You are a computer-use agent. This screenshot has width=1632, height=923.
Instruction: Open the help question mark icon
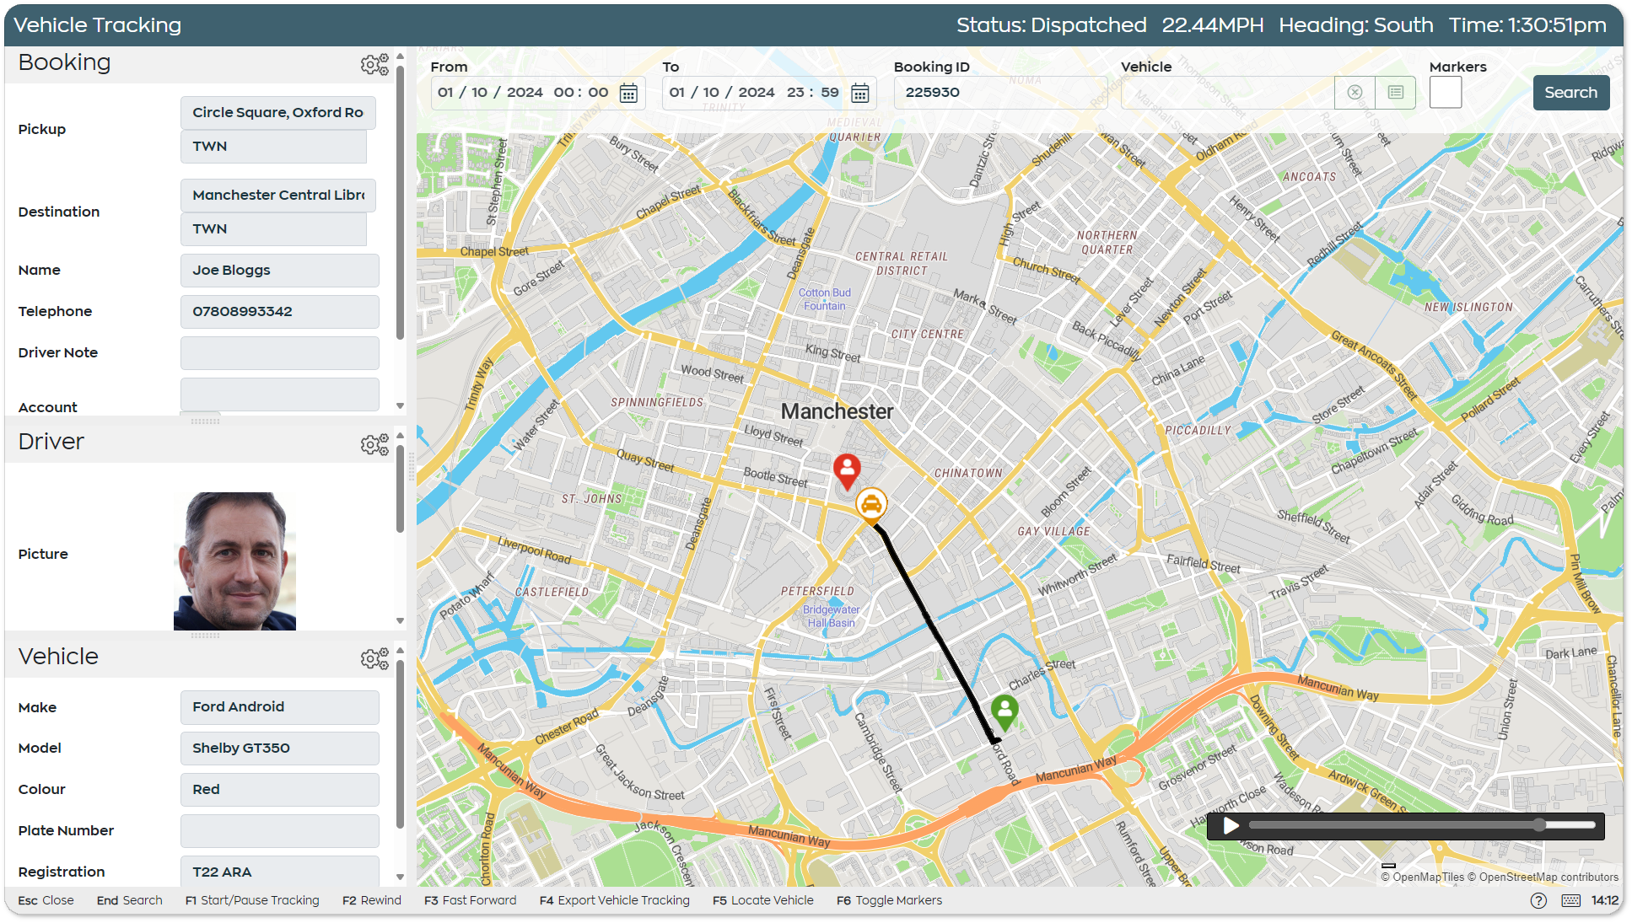point(1538,900)
